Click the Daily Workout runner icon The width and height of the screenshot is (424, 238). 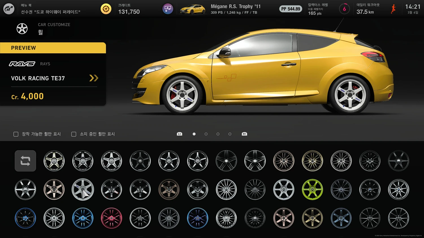tap(393, 9)
